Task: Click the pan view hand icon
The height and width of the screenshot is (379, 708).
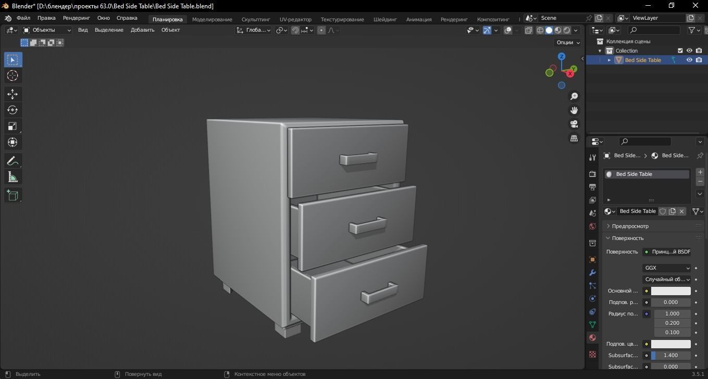Action: [x=574, y=110]
